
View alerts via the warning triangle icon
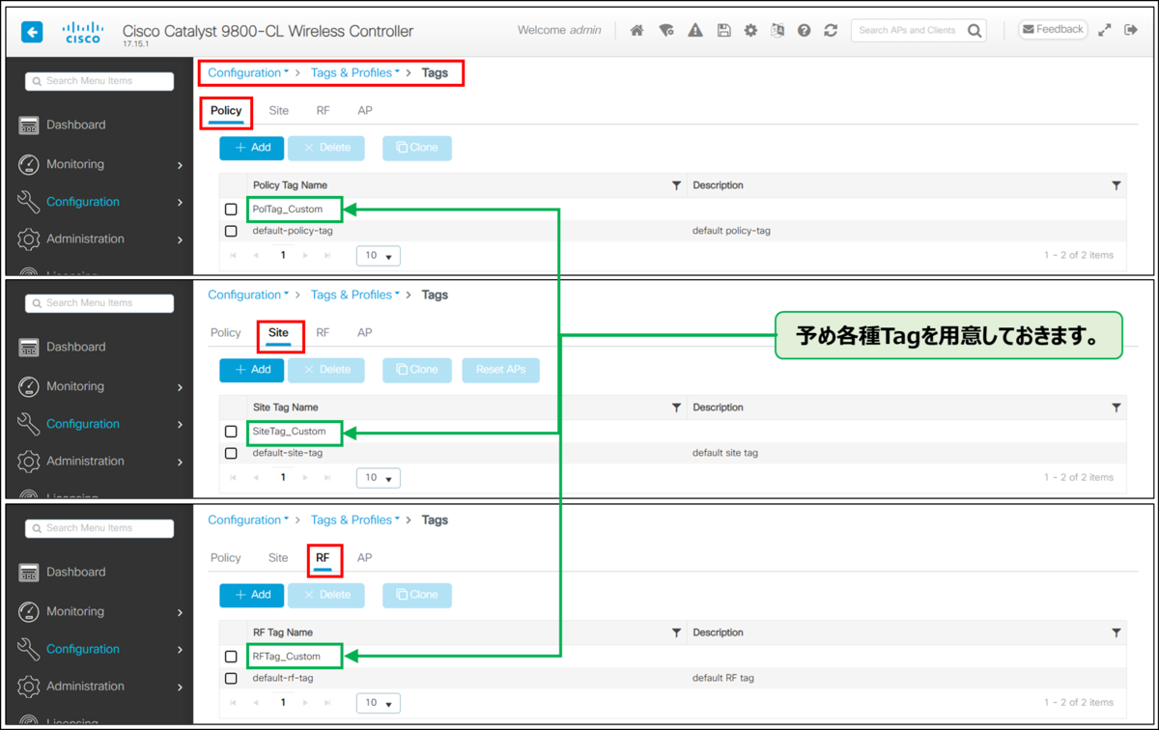click(694, 30)
